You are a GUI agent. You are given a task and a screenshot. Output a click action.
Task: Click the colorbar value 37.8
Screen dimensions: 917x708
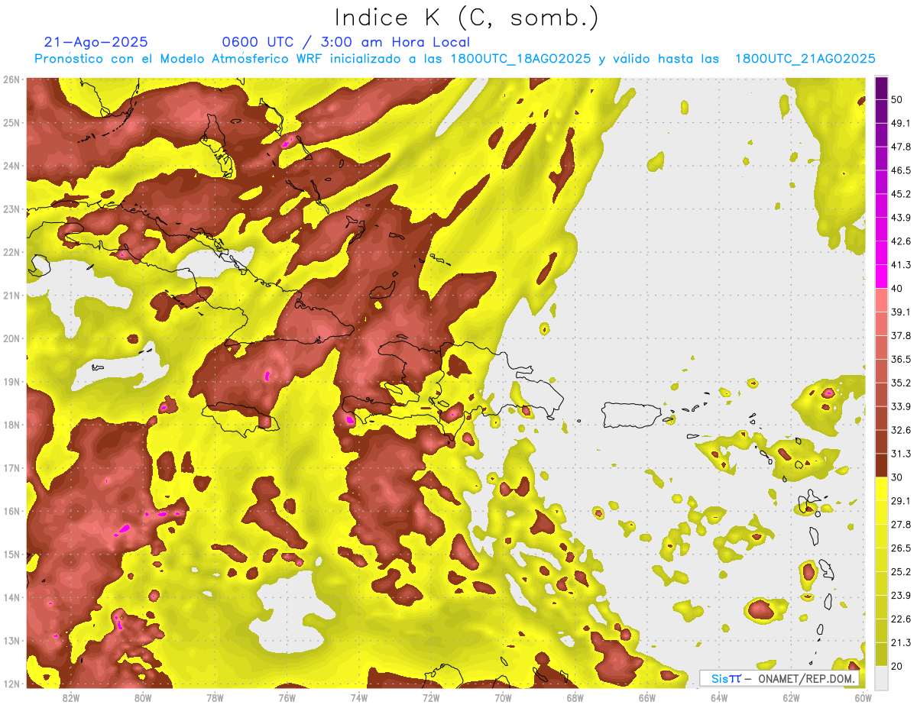(902, 336)
